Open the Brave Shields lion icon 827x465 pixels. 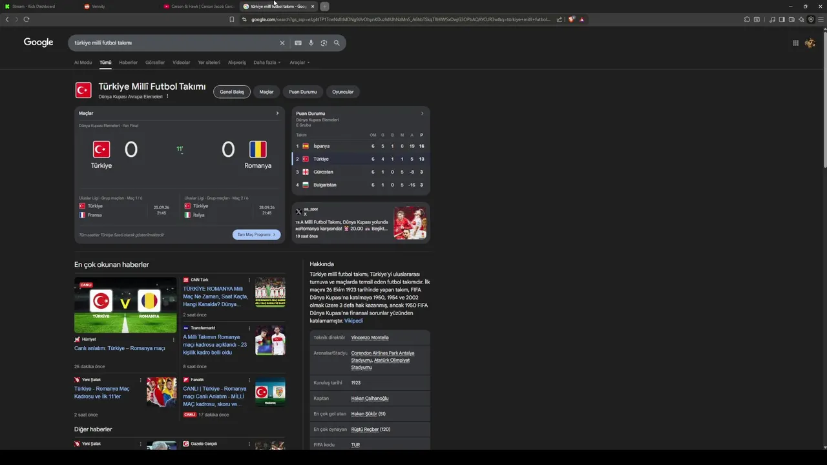tap(571, 19)
